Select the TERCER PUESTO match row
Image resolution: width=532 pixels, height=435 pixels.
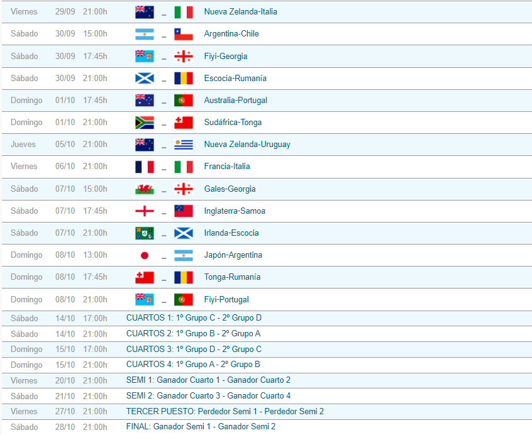click(224, 412)
